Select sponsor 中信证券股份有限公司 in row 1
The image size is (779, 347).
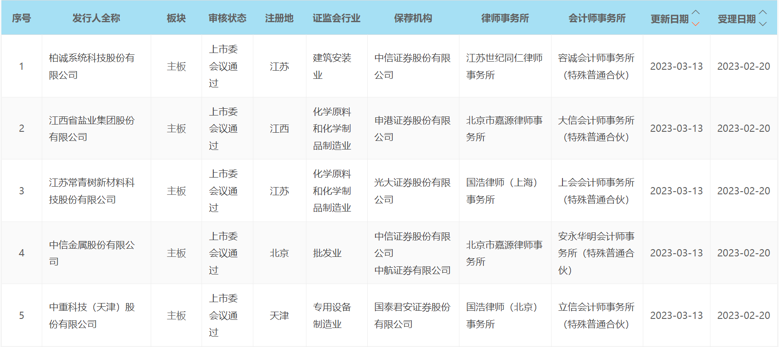click(x=412, y=66)
